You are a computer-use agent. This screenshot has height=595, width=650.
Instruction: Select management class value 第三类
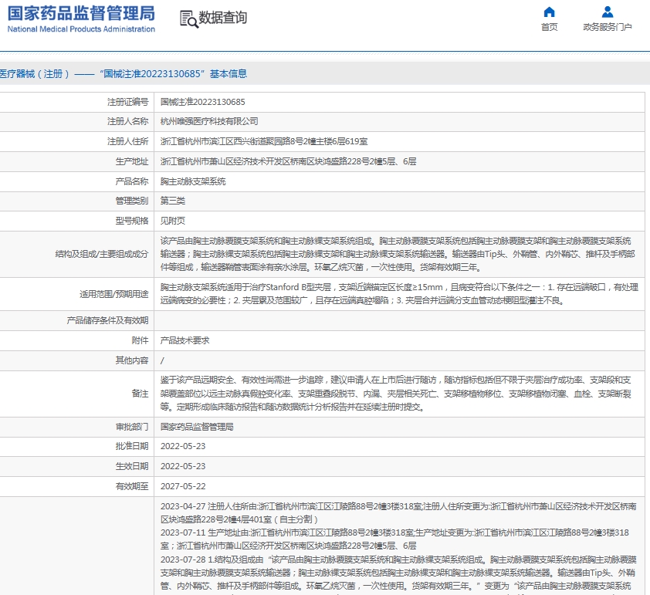click(173, 201)
